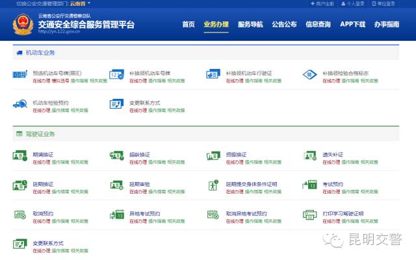Click the 延期换证 clock card icon
The width and height of the screenshot is (416, 260).
point(20,185)
